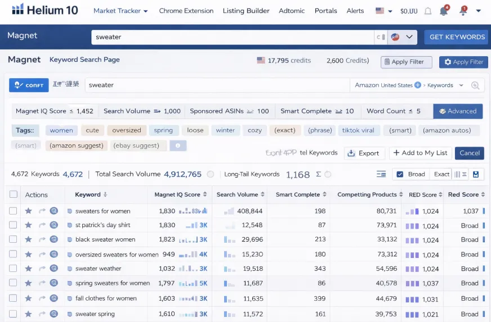This screenshot has width=491, height=322.
Task: Open the Market Tracker dropdown
Action: pos(120,11)
